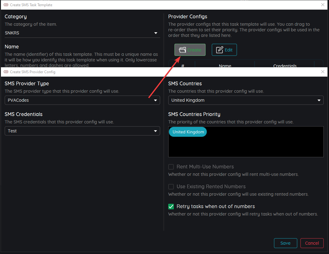Tick the Use Existing Rented Numbers checkbox
329x254 pixels.
171,187
